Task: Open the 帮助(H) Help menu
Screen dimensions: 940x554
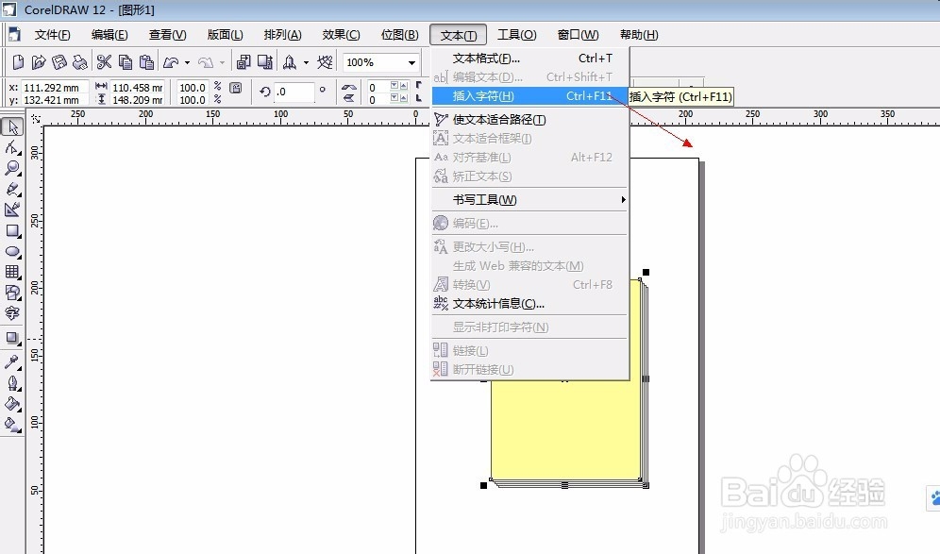Action: click(639, 35)
